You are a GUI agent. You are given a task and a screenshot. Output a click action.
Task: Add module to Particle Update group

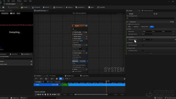click(x=87, y=53)
